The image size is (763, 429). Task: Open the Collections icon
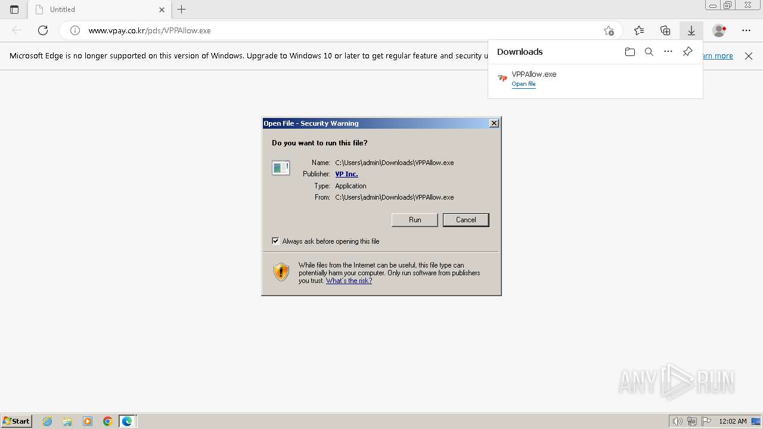point(665,30)
